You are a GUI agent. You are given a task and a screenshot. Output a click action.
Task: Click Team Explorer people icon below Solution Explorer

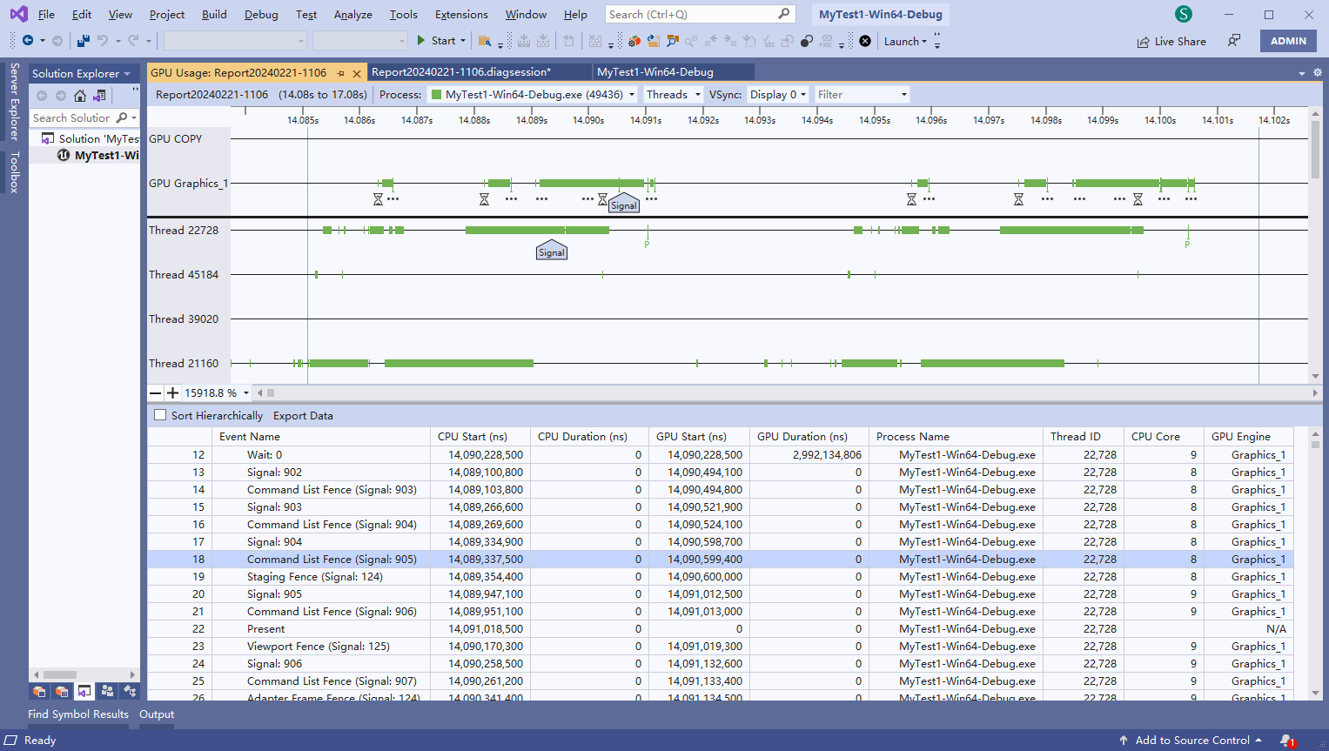point(107,691)
